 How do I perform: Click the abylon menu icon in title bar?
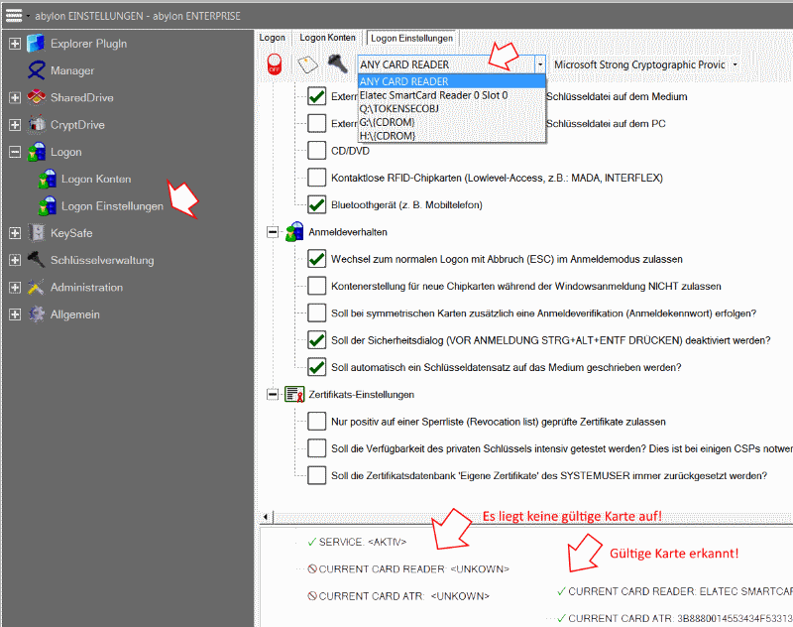coord(14,16)
